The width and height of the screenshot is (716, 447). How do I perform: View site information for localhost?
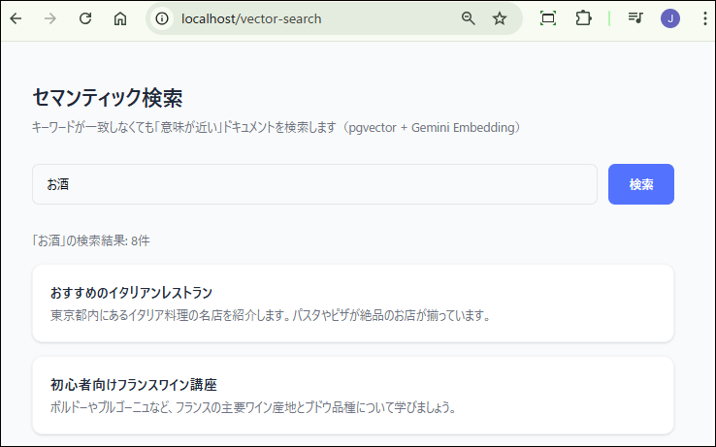(162, 18)
